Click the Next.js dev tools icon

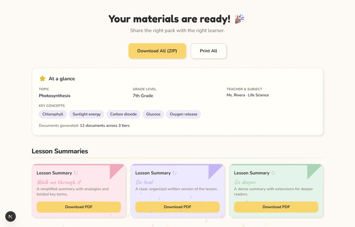pyautogui.click(x=11, y=216)
